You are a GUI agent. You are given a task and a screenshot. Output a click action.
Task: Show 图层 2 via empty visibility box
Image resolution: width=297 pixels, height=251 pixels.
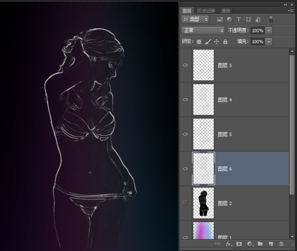[185, 203]
